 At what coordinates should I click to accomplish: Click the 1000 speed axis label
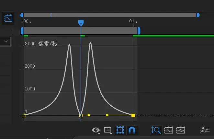30,89
